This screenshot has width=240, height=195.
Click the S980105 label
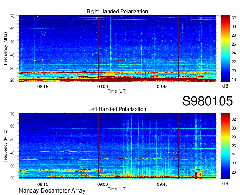point(208,101)
